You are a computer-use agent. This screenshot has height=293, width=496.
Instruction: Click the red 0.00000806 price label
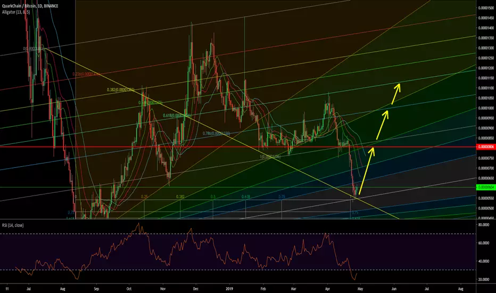(485, 147)
